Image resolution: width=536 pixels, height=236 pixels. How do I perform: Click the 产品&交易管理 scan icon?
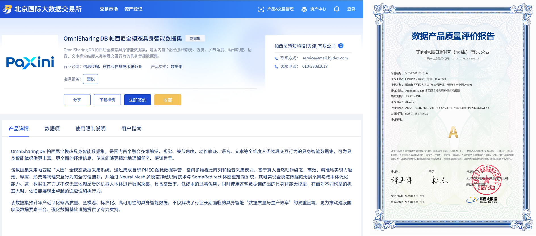261,9
